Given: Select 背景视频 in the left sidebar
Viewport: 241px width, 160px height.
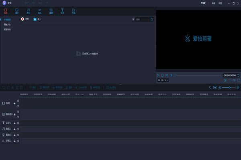Looking at the screenshot, I should (8, 30).
